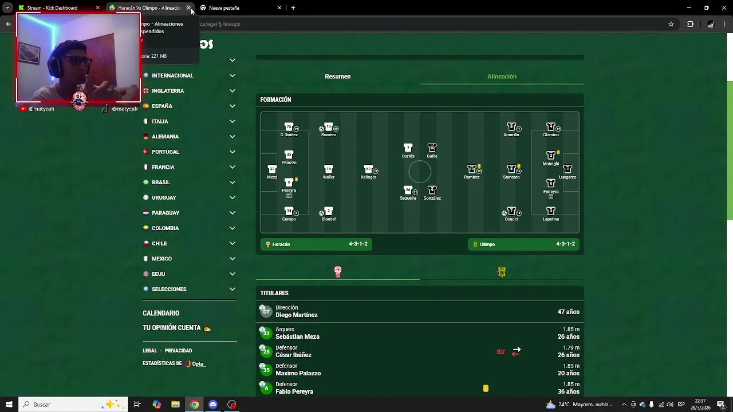Screen dimensions: 733x412
Task: Close the Huracán Vs Olimpo tab
Action: pos(188,8)
